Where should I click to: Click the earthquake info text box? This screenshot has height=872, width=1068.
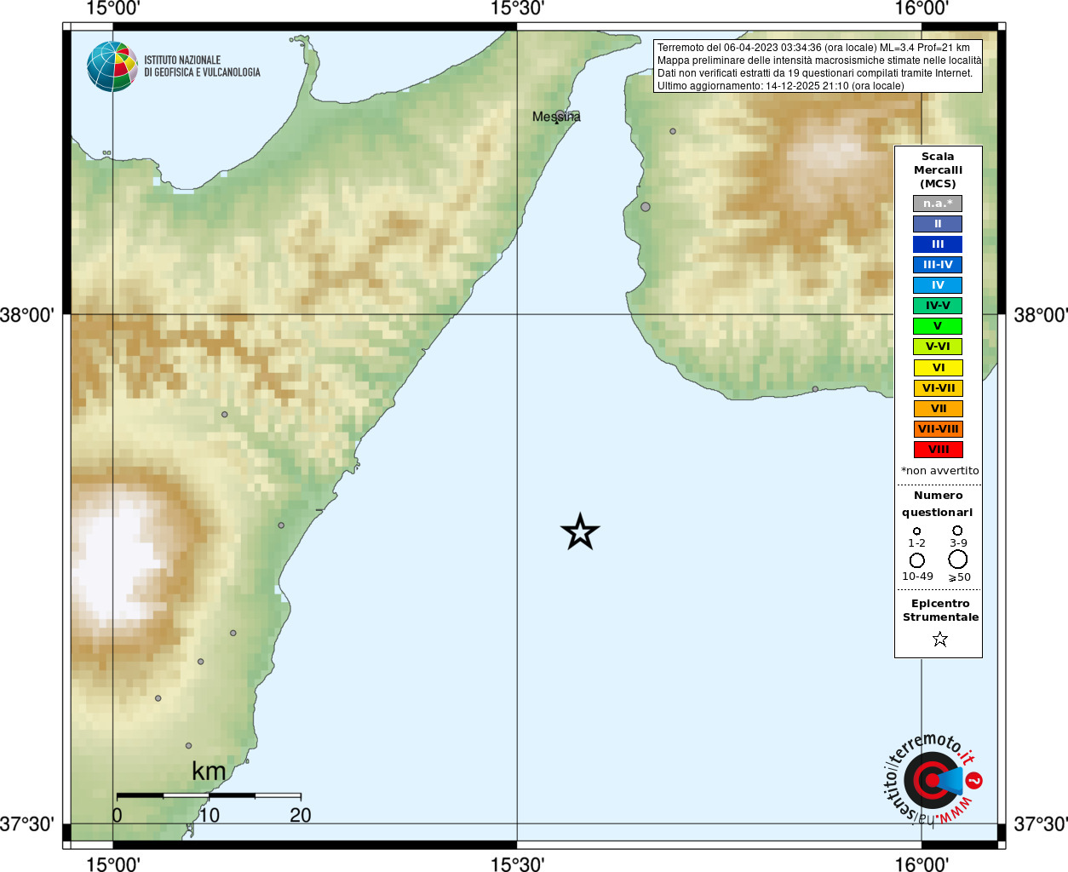tap(818, 66)
